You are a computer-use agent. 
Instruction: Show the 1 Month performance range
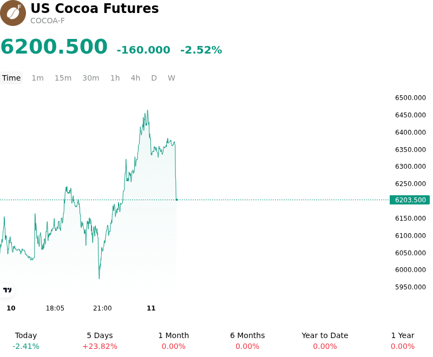(173, 341)
